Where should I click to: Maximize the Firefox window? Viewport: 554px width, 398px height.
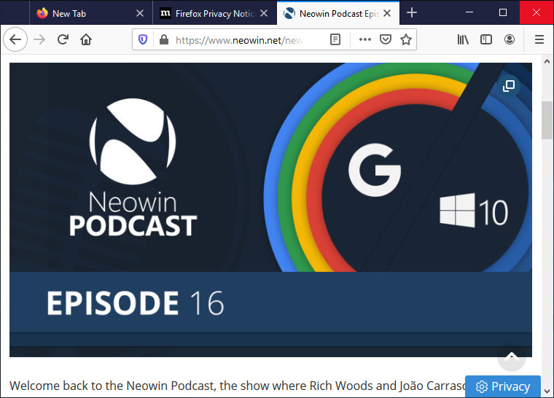(x=503, y=12)
